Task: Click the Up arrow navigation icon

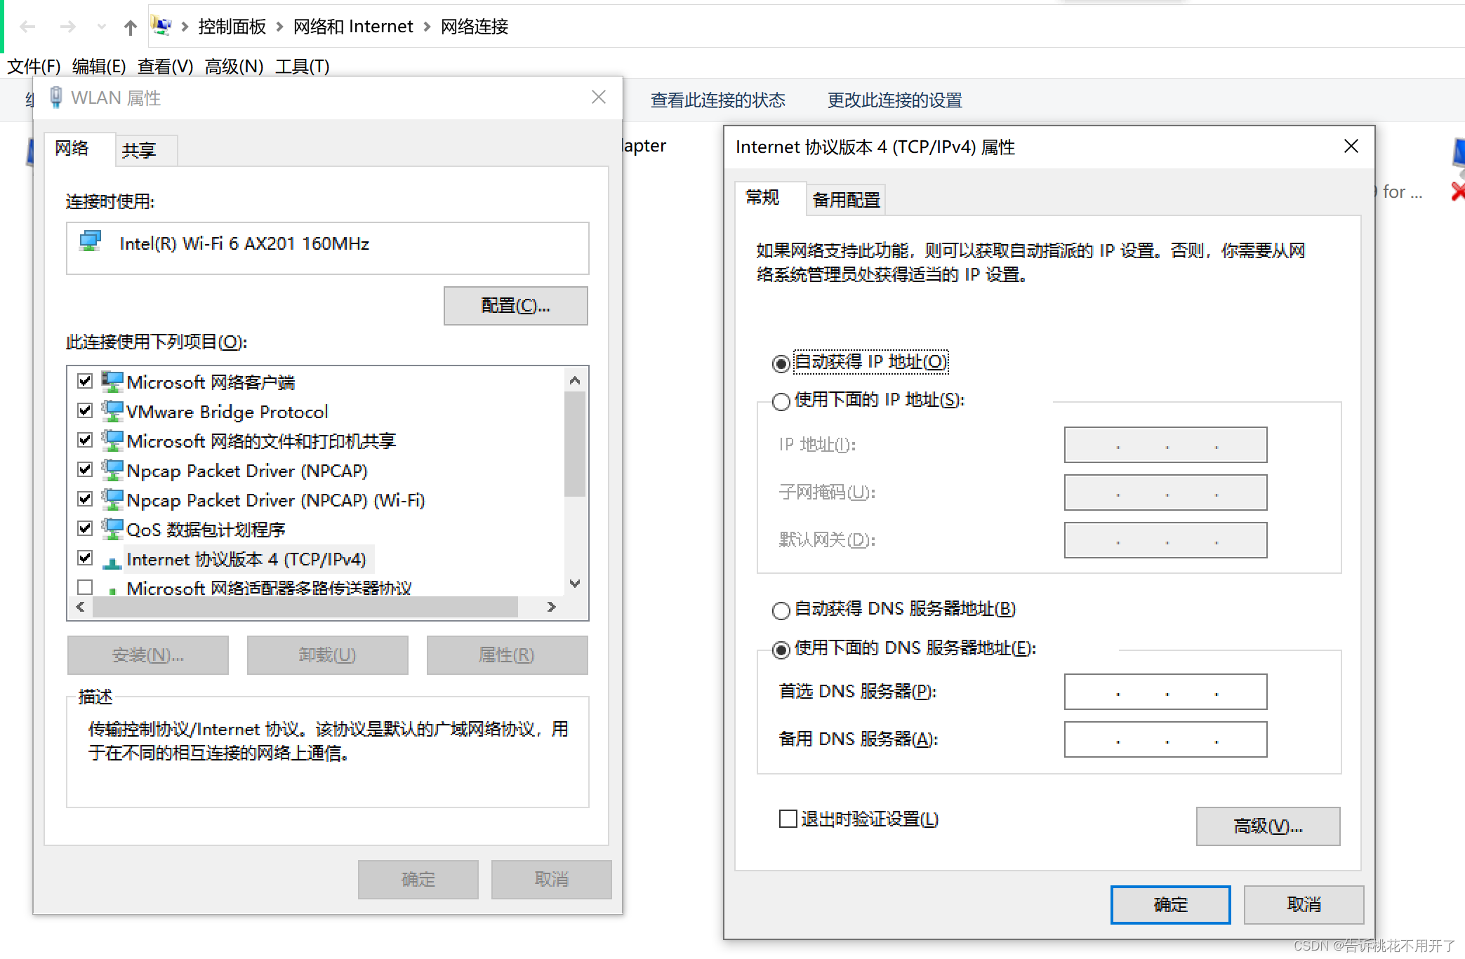Action: click(x=130, y=27)
